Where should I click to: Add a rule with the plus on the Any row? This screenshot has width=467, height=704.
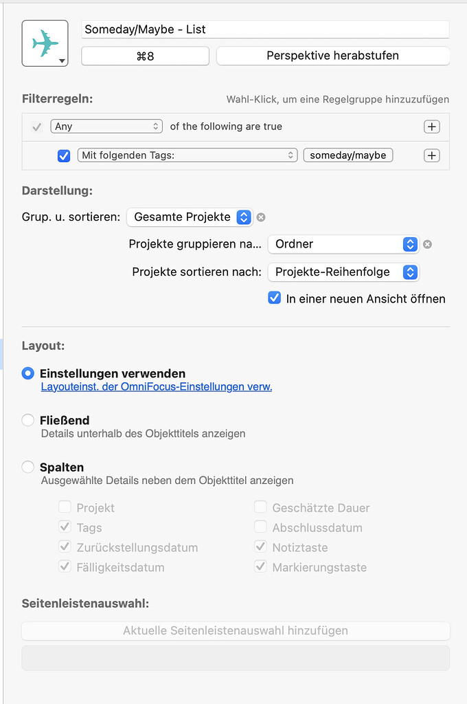[x=431, y=126]
